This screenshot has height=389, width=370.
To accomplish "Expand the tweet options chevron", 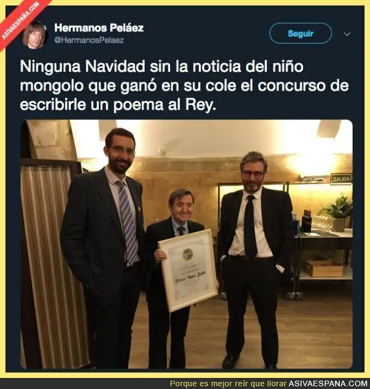I will tap(347, 34).
